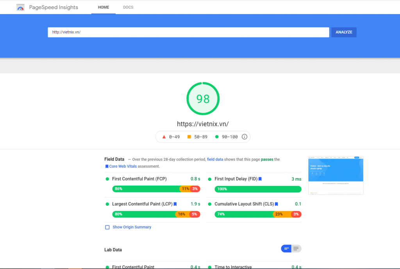Switch to the HOME tab
The image size is (400, 269).
coord(103,7)
